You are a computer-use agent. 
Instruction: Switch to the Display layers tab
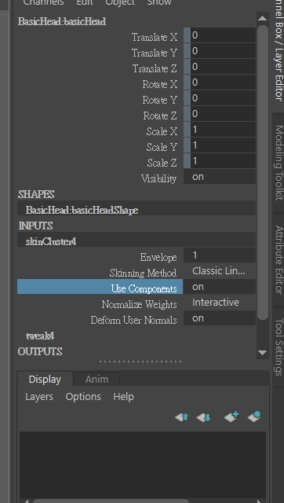click(45, 379)
